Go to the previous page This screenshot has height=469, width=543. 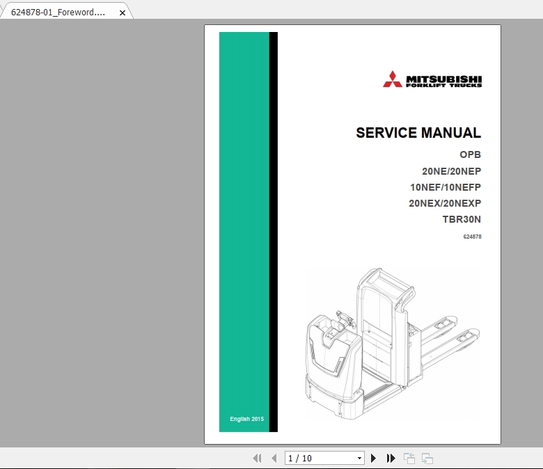point(274,459)
